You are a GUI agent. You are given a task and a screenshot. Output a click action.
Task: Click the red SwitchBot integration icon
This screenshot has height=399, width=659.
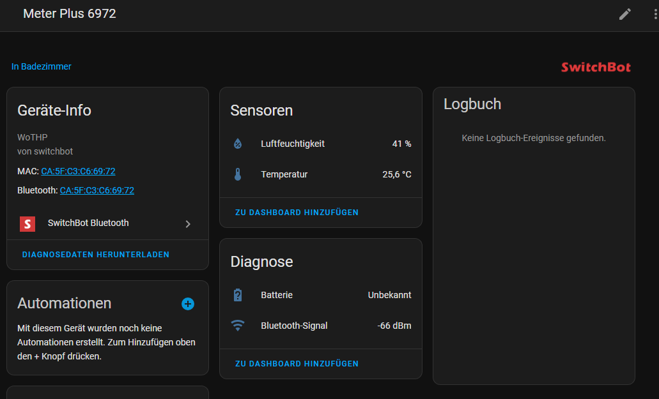[27, 223]
